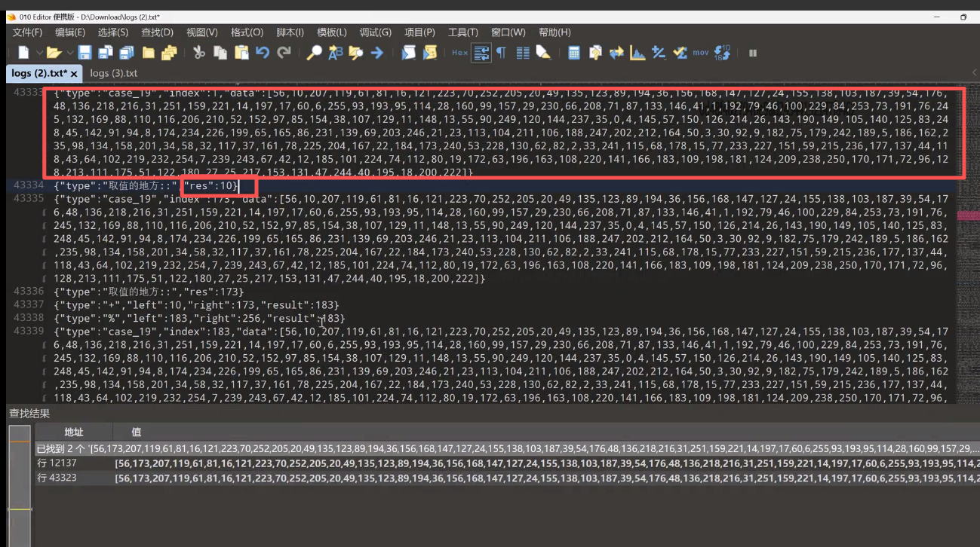Open Replace with the AB icon
The height and width of the screenshot is (547, 980).
pyautogui.click(x=336, y=53)
